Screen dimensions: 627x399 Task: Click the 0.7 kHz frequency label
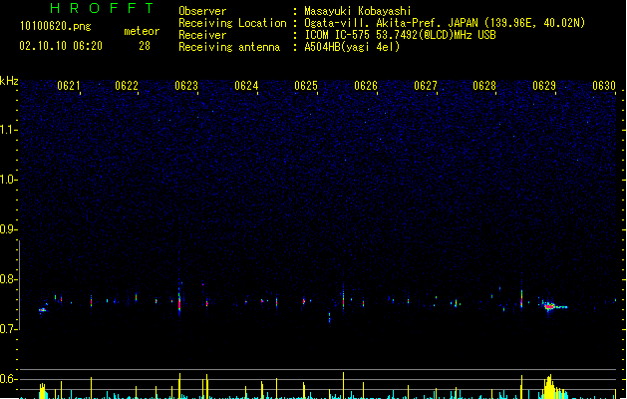[x=8, y=329]
